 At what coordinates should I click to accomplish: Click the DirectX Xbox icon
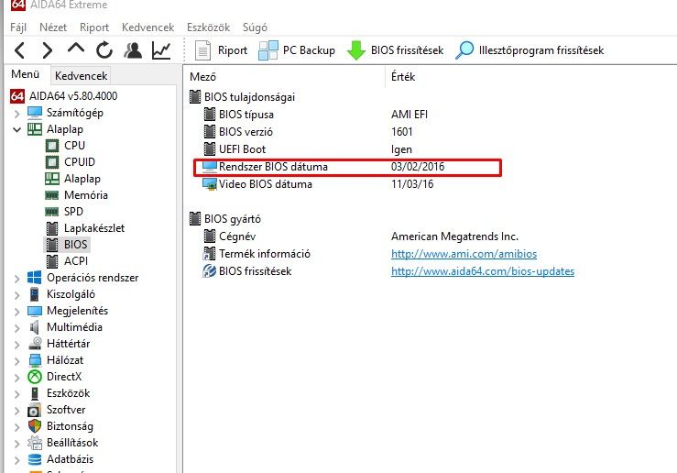[35, 377]
